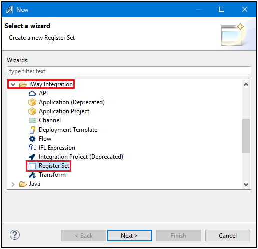This screenshot has width=258, height=249.
Task: Click the scroll up arrow of wizard list
Action: [246, 84]
